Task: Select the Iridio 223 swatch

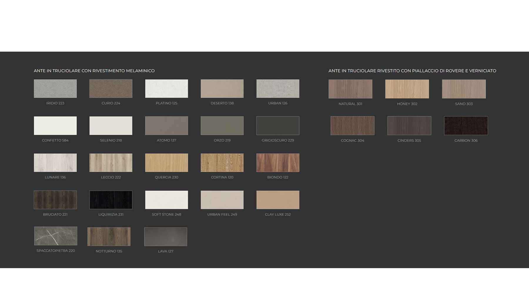Action: coord(55,89)
